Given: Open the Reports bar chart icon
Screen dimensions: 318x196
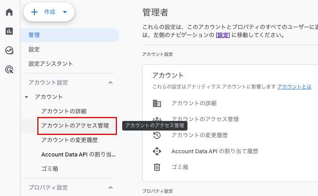Looking at the screenshot, I should (x=9, y=31).
